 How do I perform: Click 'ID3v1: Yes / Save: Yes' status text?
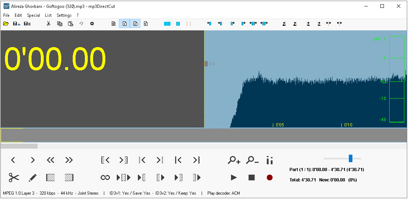[x=130, y=193]
